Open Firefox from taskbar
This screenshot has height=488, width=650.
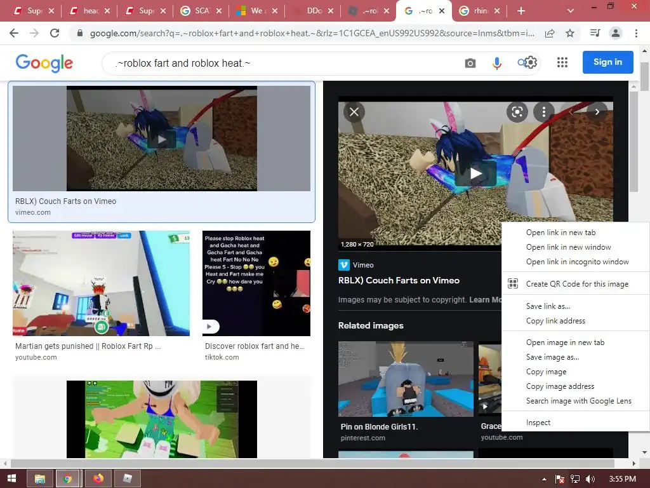pyautogui.click(x=98, y=478)
